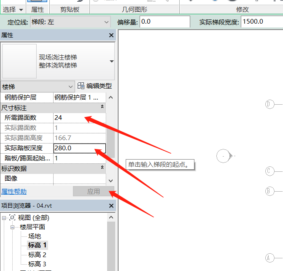Collapse the 尺寸标注 properties section

[102, 108]
